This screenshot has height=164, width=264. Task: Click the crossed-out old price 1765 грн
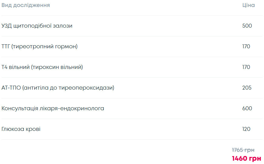point(243,150)
